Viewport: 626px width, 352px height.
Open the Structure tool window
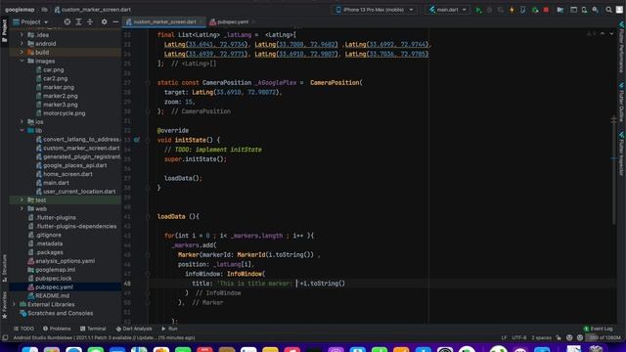[4, 268]
